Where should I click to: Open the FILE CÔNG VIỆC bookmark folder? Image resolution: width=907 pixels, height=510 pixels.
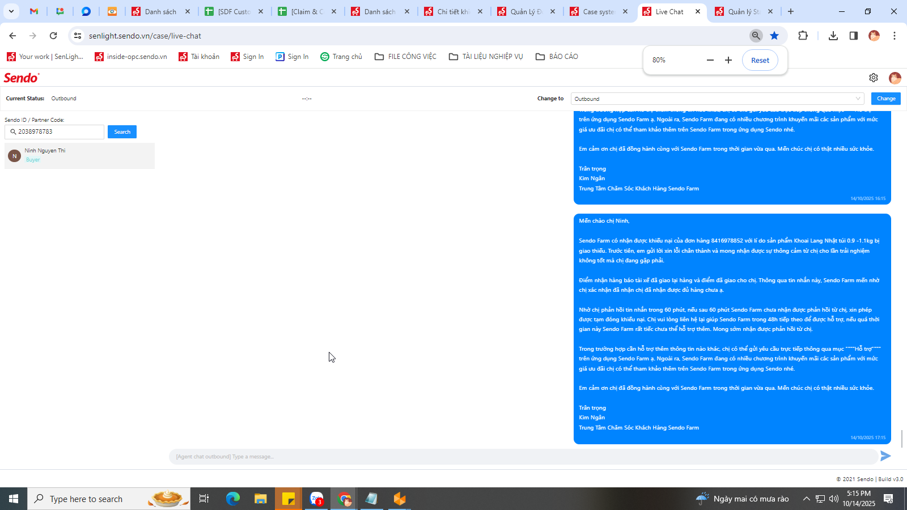coord(406,57)
